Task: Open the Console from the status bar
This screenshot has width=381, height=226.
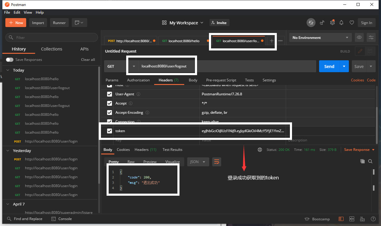Action: (62, 219)
